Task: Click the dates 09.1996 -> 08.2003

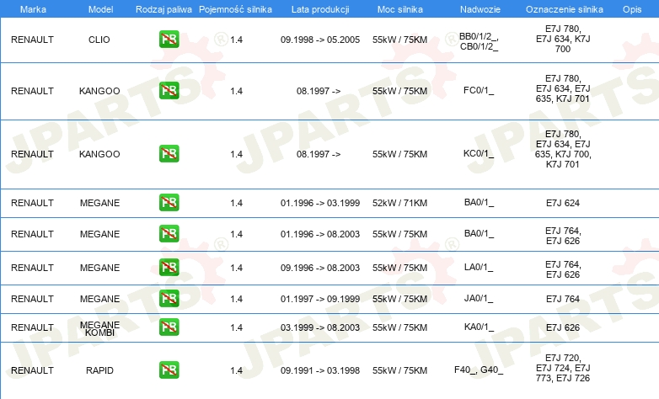Action: (320, 268)
